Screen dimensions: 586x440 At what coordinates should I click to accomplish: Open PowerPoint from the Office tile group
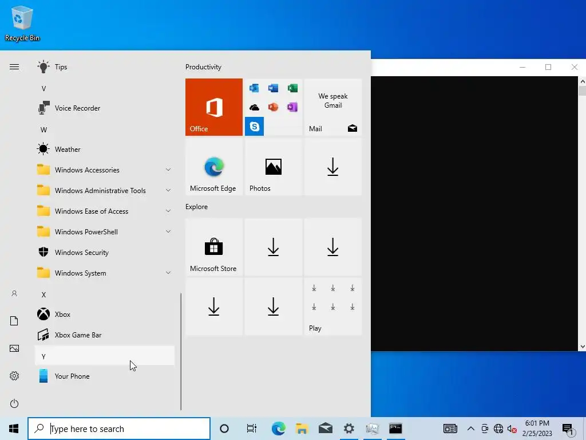point(273,107)
